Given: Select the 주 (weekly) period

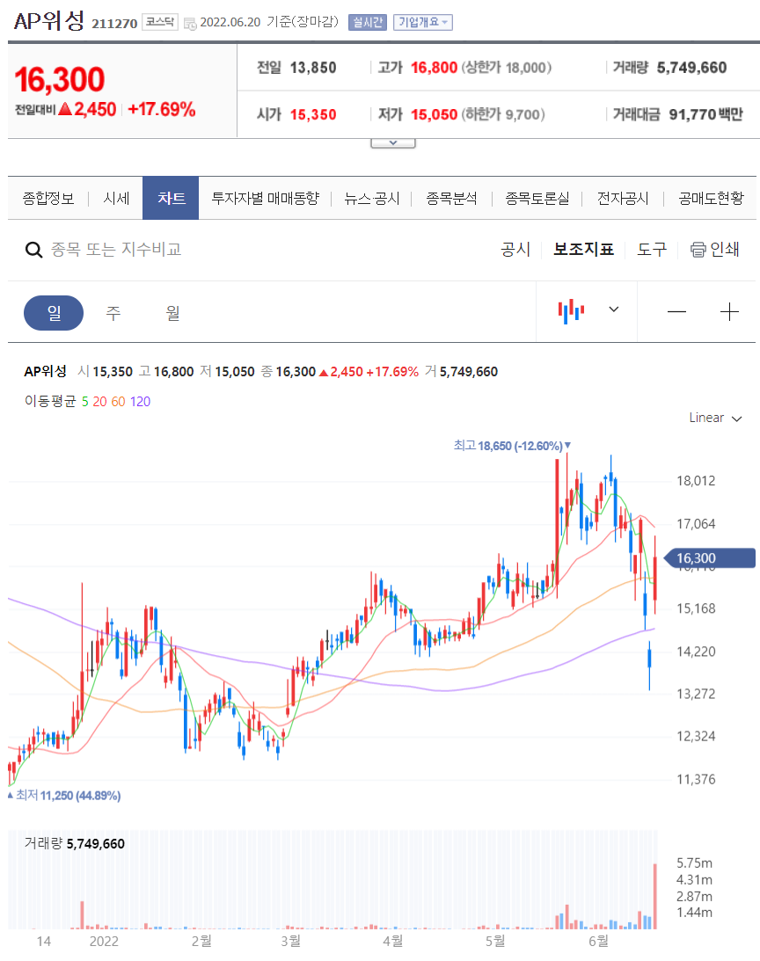Looking at the screenshot, I should (113, 313).
